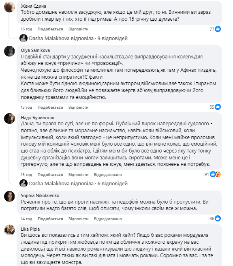Click the like reaction icon showing 55
This screenshot has height=266, width=233.
point(218,107)
